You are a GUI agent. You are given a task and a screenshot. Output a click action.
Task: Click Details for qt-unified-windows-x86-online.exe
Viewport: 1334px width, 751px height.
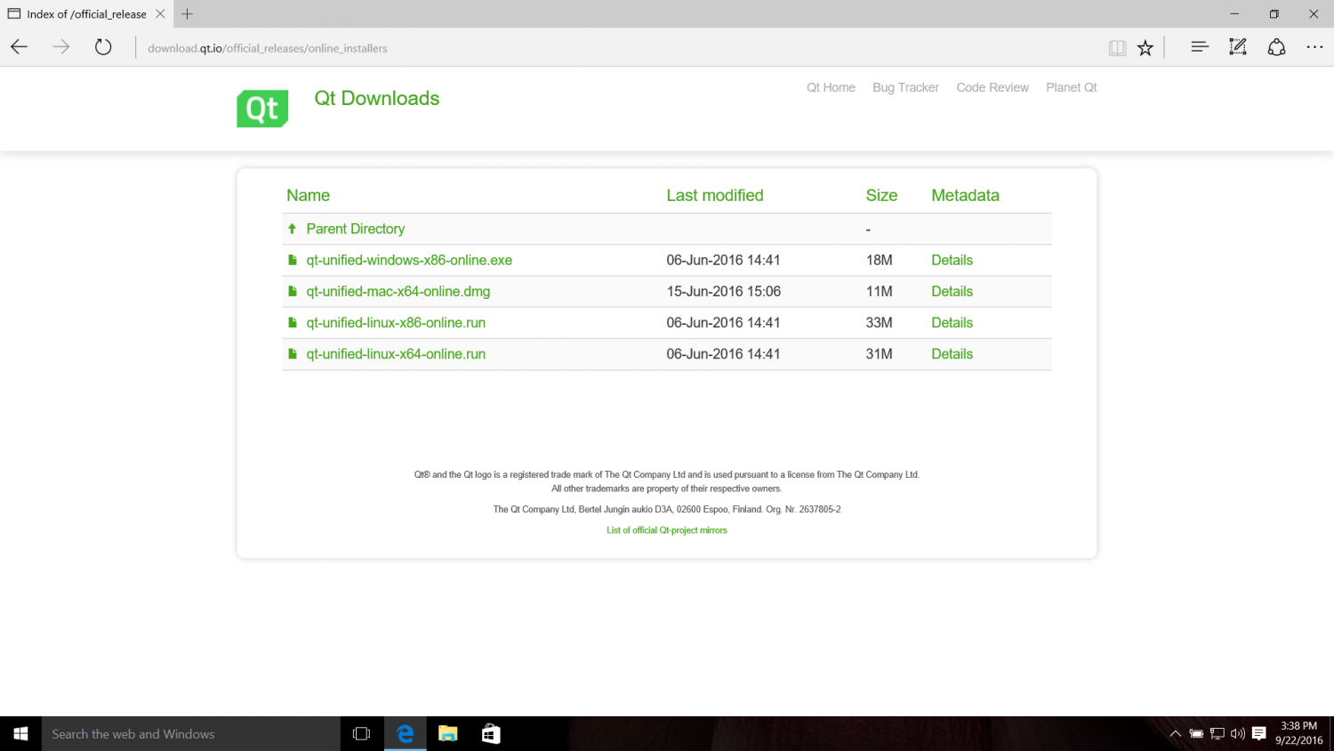[952, 260]
